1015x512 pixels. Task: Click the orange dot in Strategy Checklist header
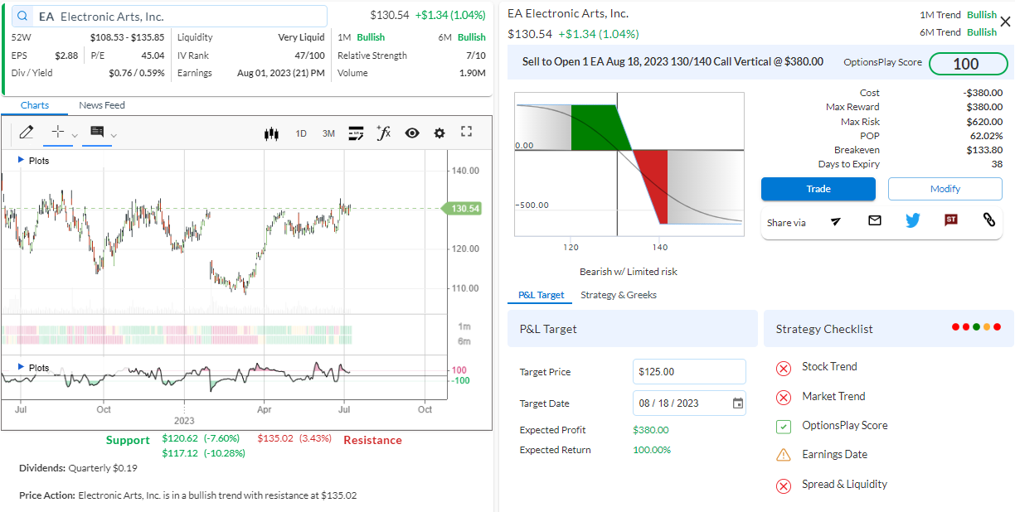point(987,327)
